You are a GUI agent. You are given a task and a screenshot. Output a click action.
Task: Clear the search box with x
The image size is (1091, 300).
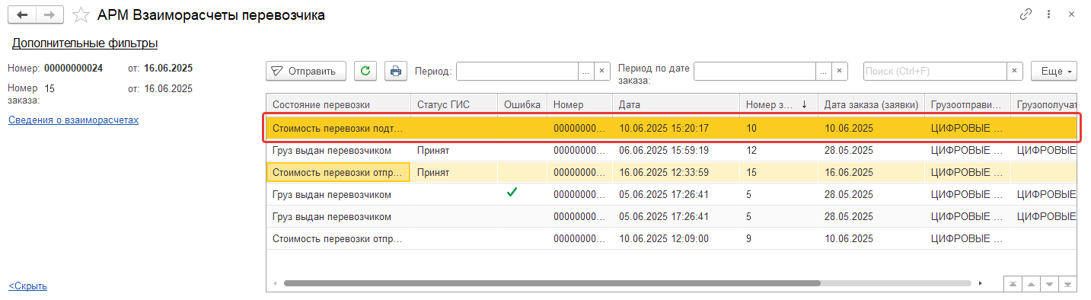coord(1015,71)
